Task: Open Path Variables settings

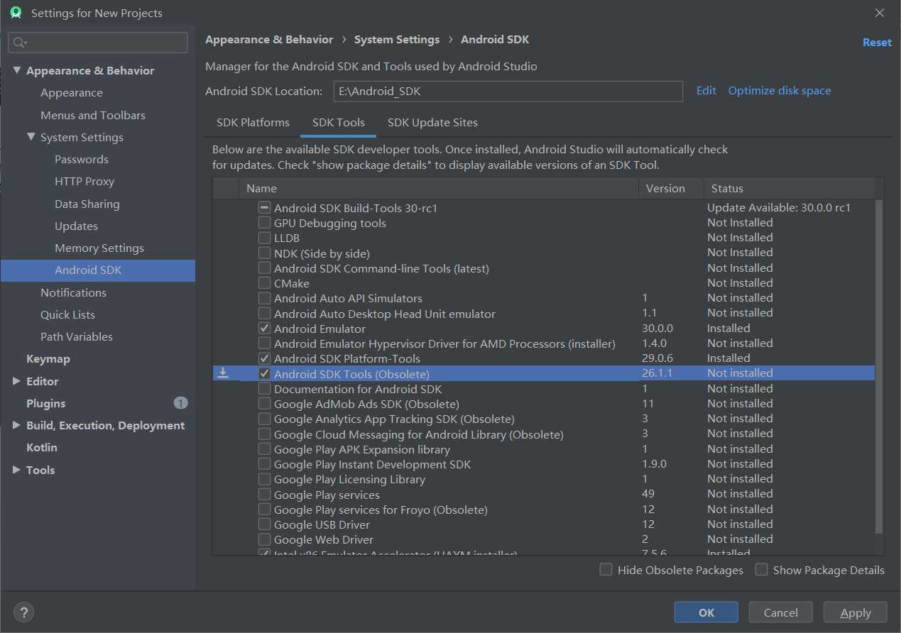Action: click(77, 336)
